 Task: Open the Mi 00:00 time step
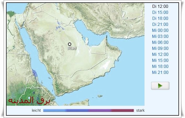pos(160,30)
